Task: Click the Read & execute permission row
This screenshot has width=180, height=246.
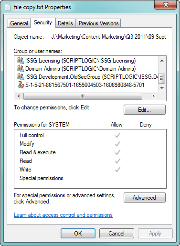Action: (x=90, y=152)
